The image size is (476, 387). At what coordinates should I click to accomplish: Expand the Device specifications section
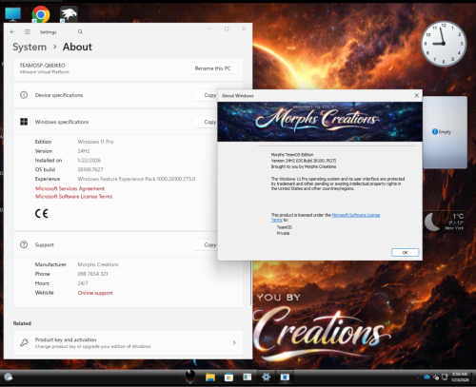(115, 95)
